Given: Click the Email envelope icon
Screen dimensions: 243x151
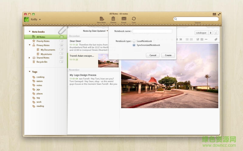Looking at the screenshot, I should pyautogui.click(x=124, y=19).
